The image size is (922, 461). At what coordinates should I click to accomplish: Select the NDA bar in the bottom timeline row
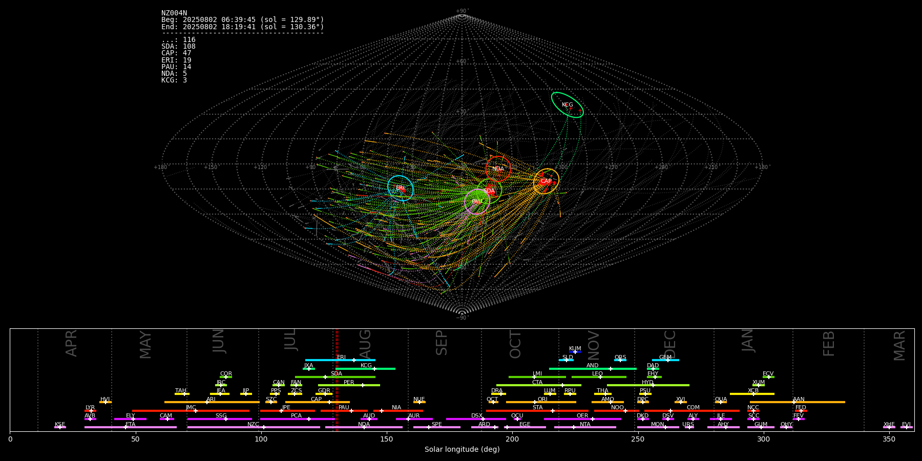pyautogui.click(x=364, y=427)
